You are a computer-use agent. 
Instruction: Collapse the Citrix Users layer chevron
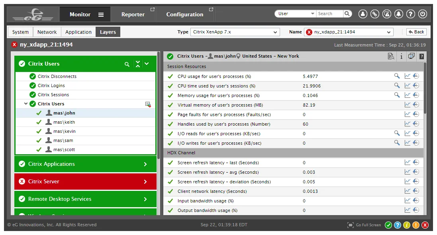(x=147, y=64)
